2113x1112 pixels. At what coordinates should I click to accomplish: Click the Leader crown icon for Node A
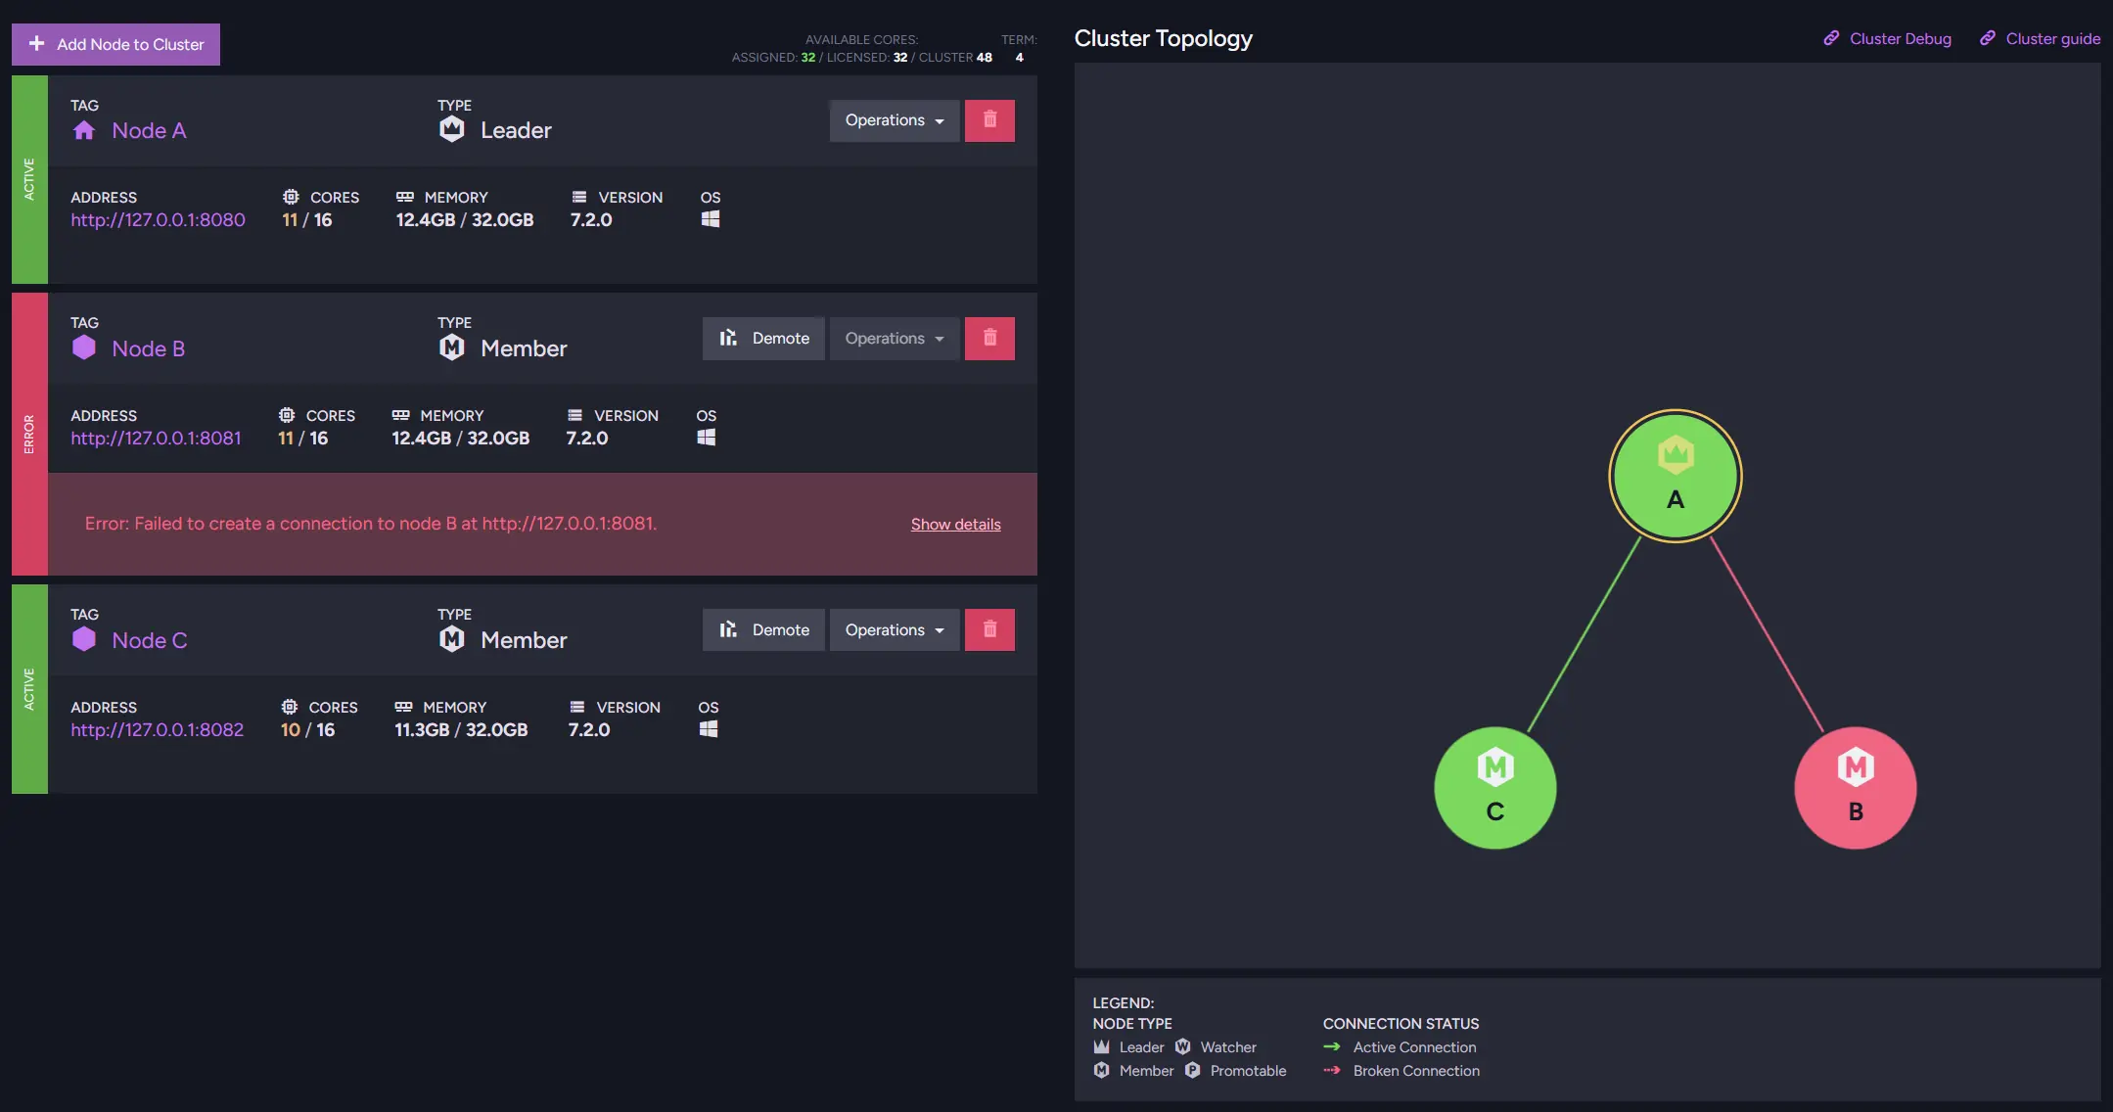(451, 129)
